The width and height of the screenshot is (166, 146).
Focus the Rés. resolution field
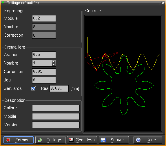pos(59,88)
